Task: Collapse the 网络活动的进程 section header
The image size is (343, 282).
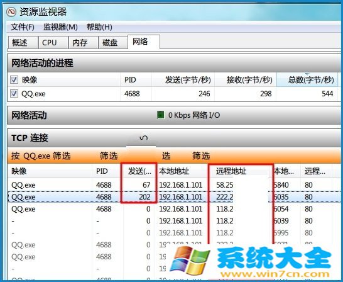Action: pyautogui.click(x=174, y=63)
